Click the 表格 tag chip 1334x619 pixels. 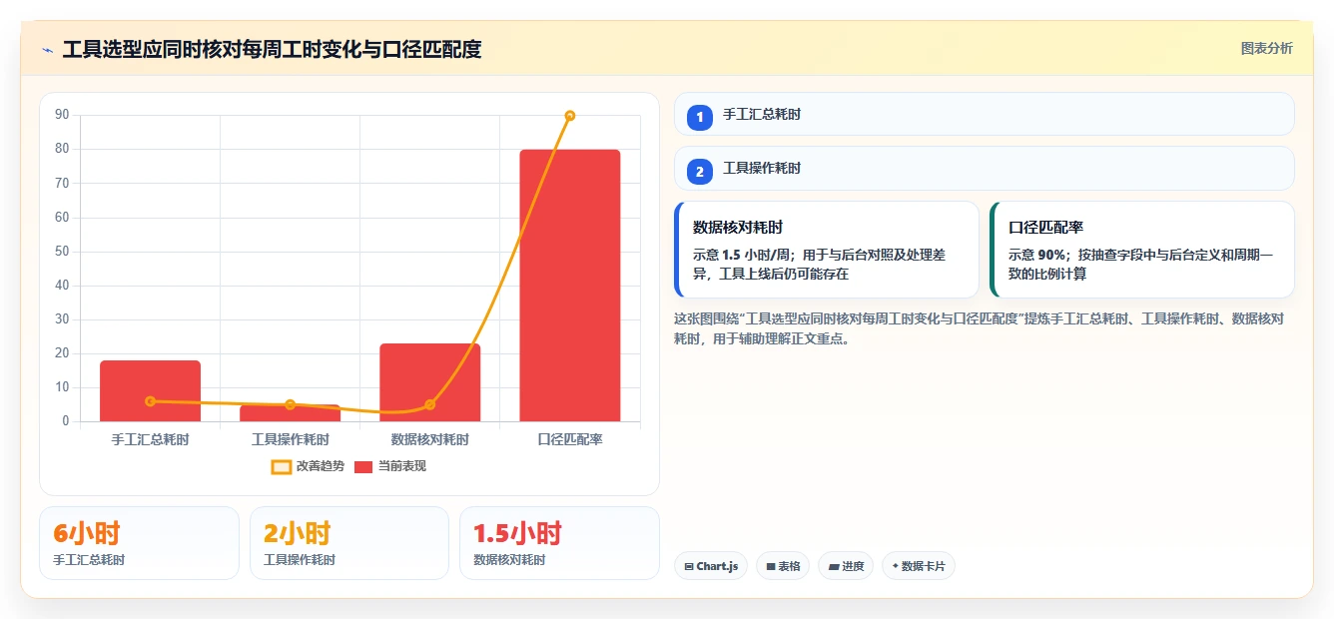(783, 566)
